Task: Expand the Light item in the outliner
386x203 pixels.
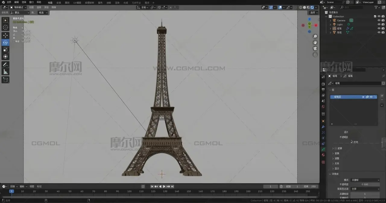Action: tap(331, 24)
